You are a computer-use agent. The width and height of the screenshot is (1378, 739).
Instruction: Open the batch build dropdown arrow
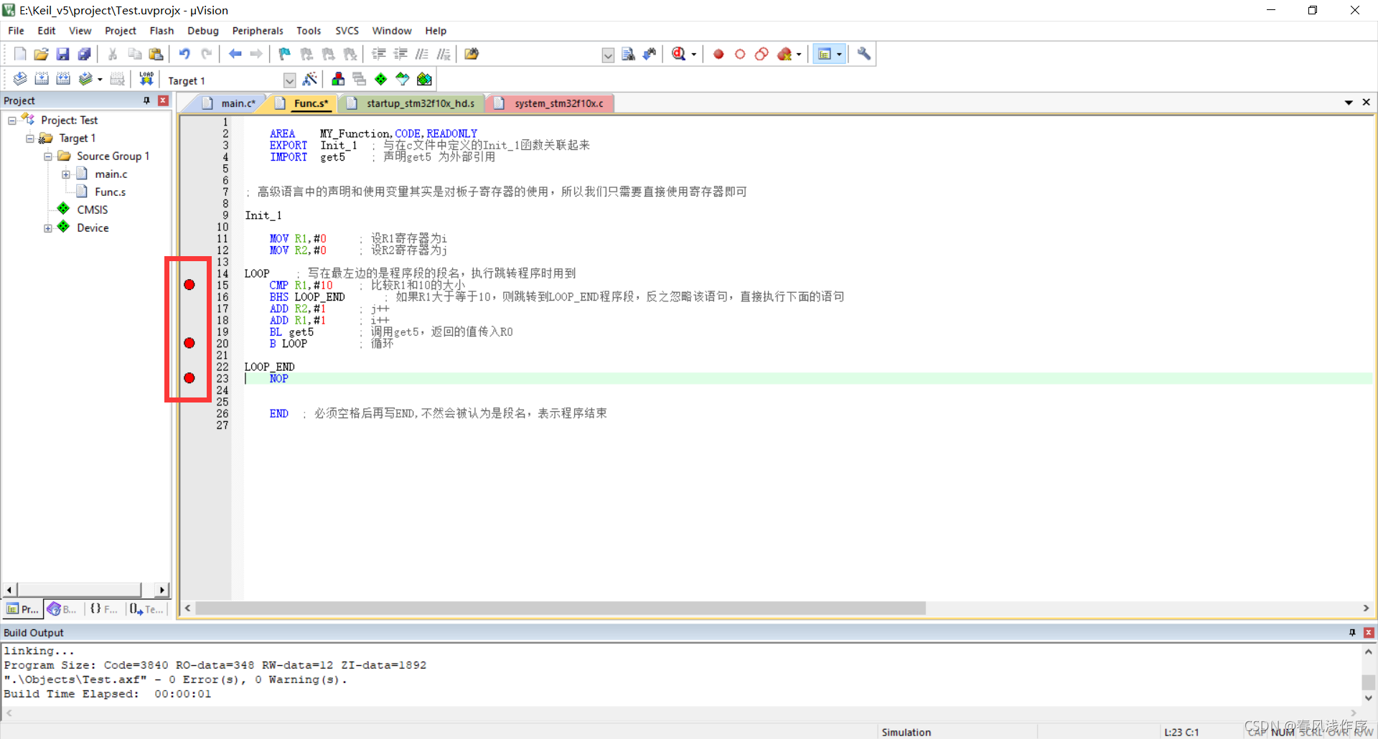(x=100, y=80)
